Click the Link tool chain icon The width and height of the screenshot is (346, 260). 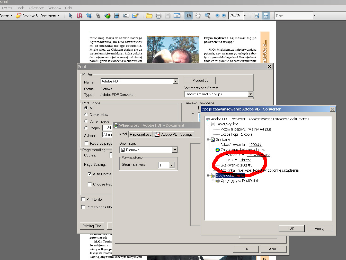click(98, 16)
